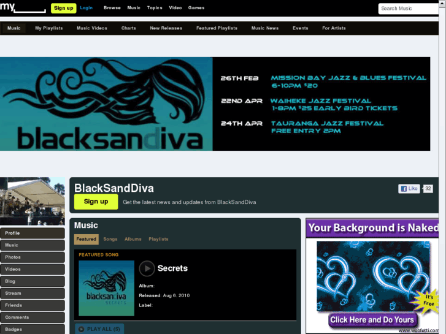Click the BlackSandDiva festival dates banner

pos(215,104)
